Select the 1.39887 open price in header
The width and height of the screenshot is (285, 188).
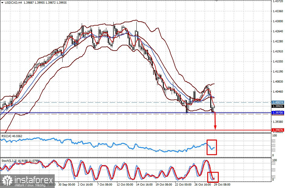pyautogui.click(x=29, y=3)
